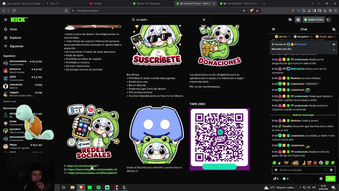The height and width of the screenshot is (191, 339).
Task: Switch to the vacas vaqueras Google tab
Action: pos(21,3)
